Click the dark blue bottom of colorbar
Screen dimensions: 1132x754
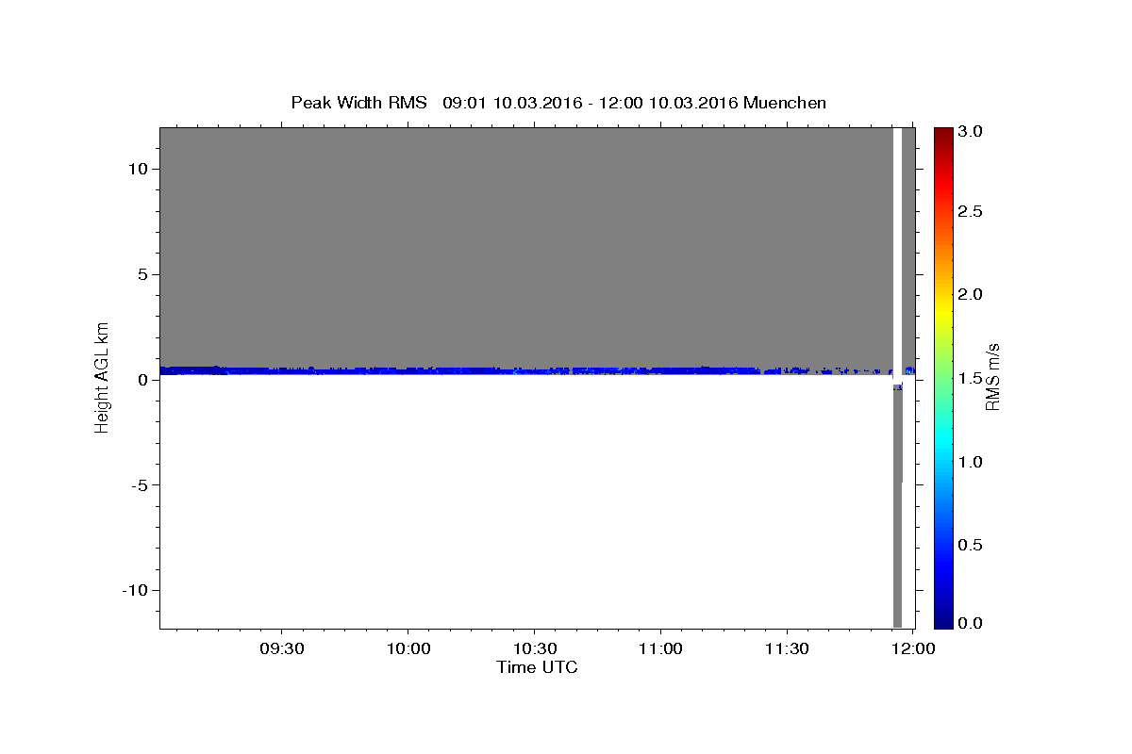943,619
